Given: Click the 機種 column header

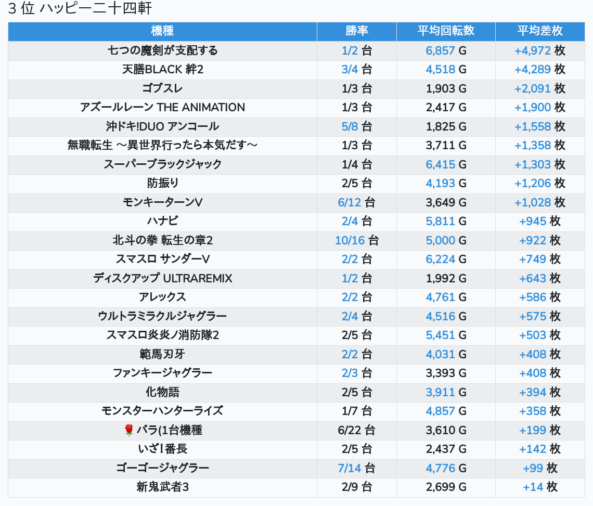Looking at the screenshot, I should click(162, 31).
